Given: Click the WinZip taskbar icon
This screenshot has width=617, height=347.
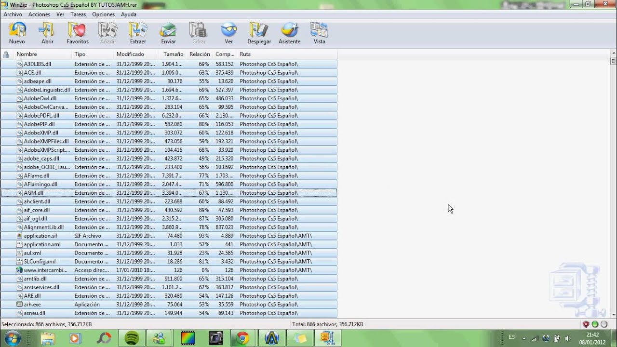Looking at the screenshot, I should click(x=327, y=338).
